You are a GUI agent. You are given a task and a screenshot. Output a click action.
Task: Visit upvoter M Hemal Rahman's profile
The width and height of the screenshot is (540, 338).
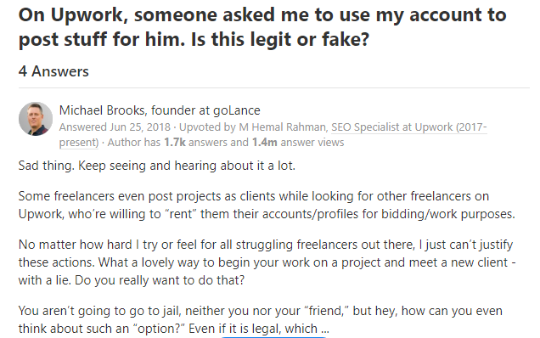click(x=283, y=127)
